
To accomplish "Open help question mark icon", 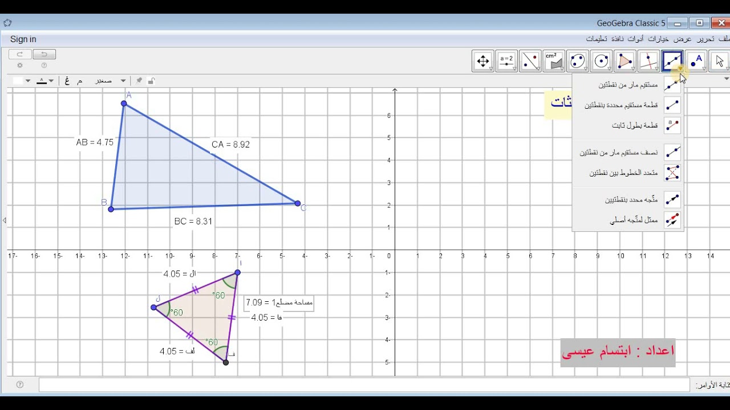I will [44, 65].
